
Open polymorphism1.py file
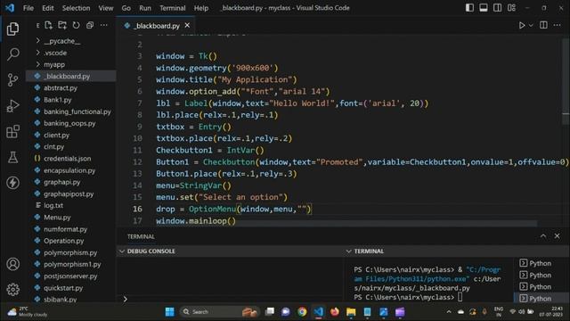tap(72, 264)
